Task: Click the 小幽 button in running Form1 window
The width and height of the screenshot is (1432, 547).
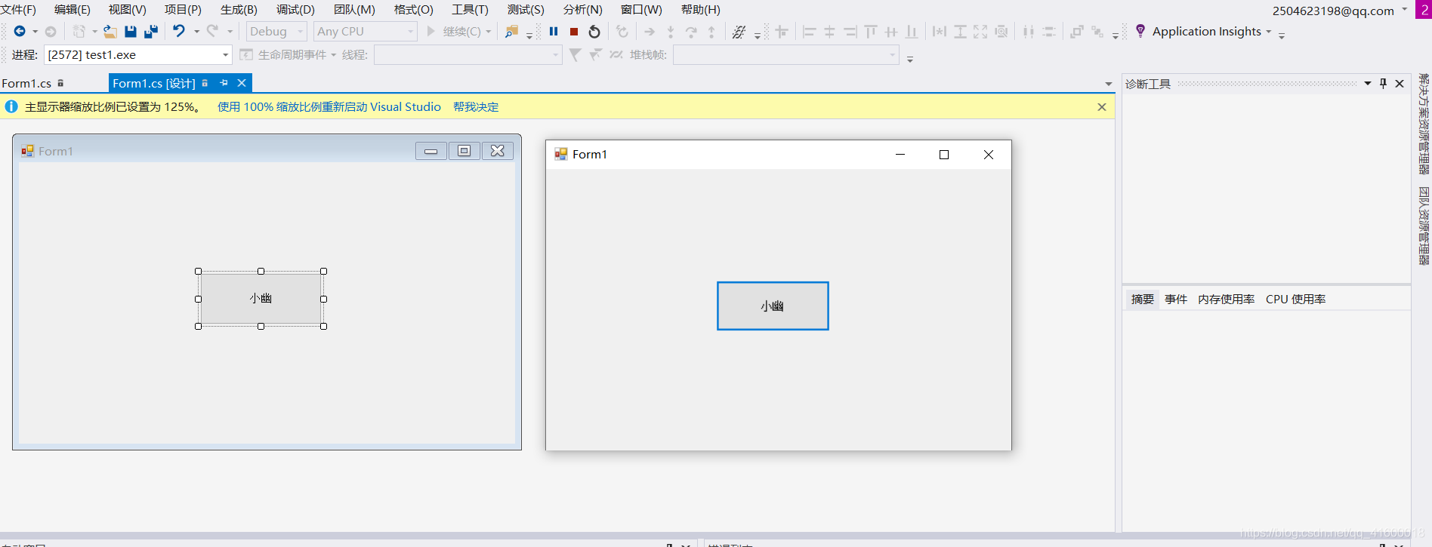Action: point(773,306)
